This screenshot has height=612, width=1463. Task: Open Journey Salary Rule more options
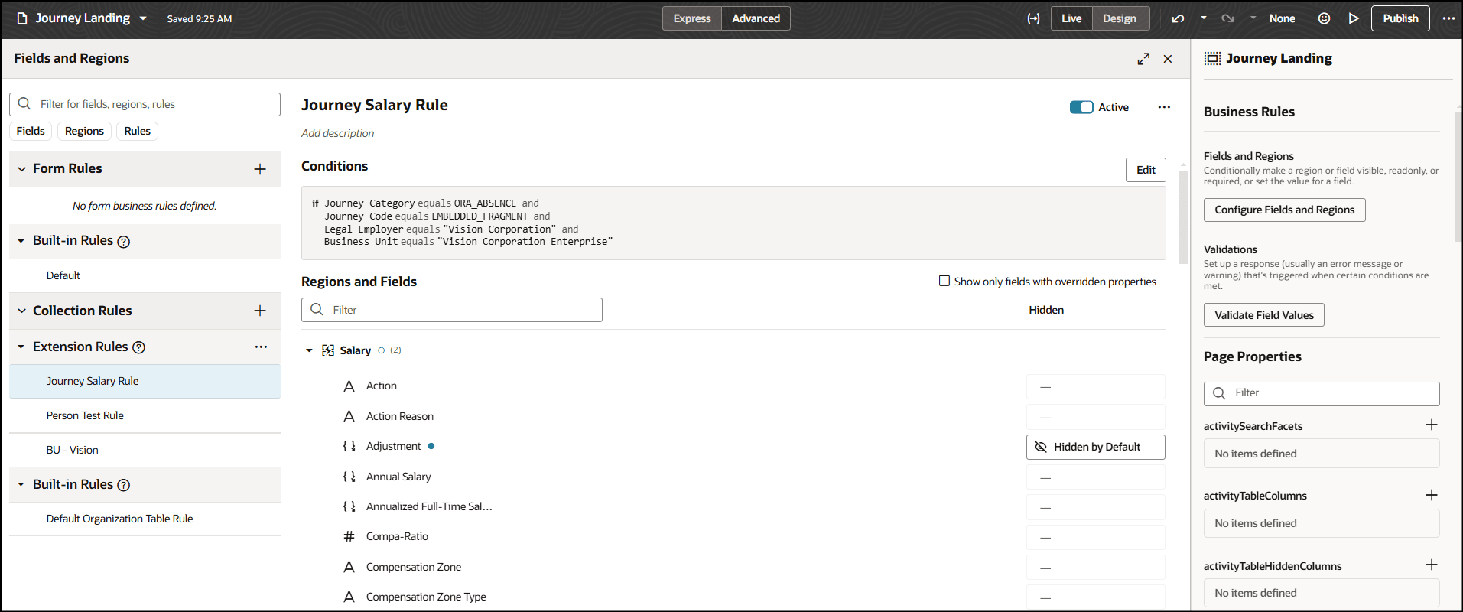click(1164, 107)
